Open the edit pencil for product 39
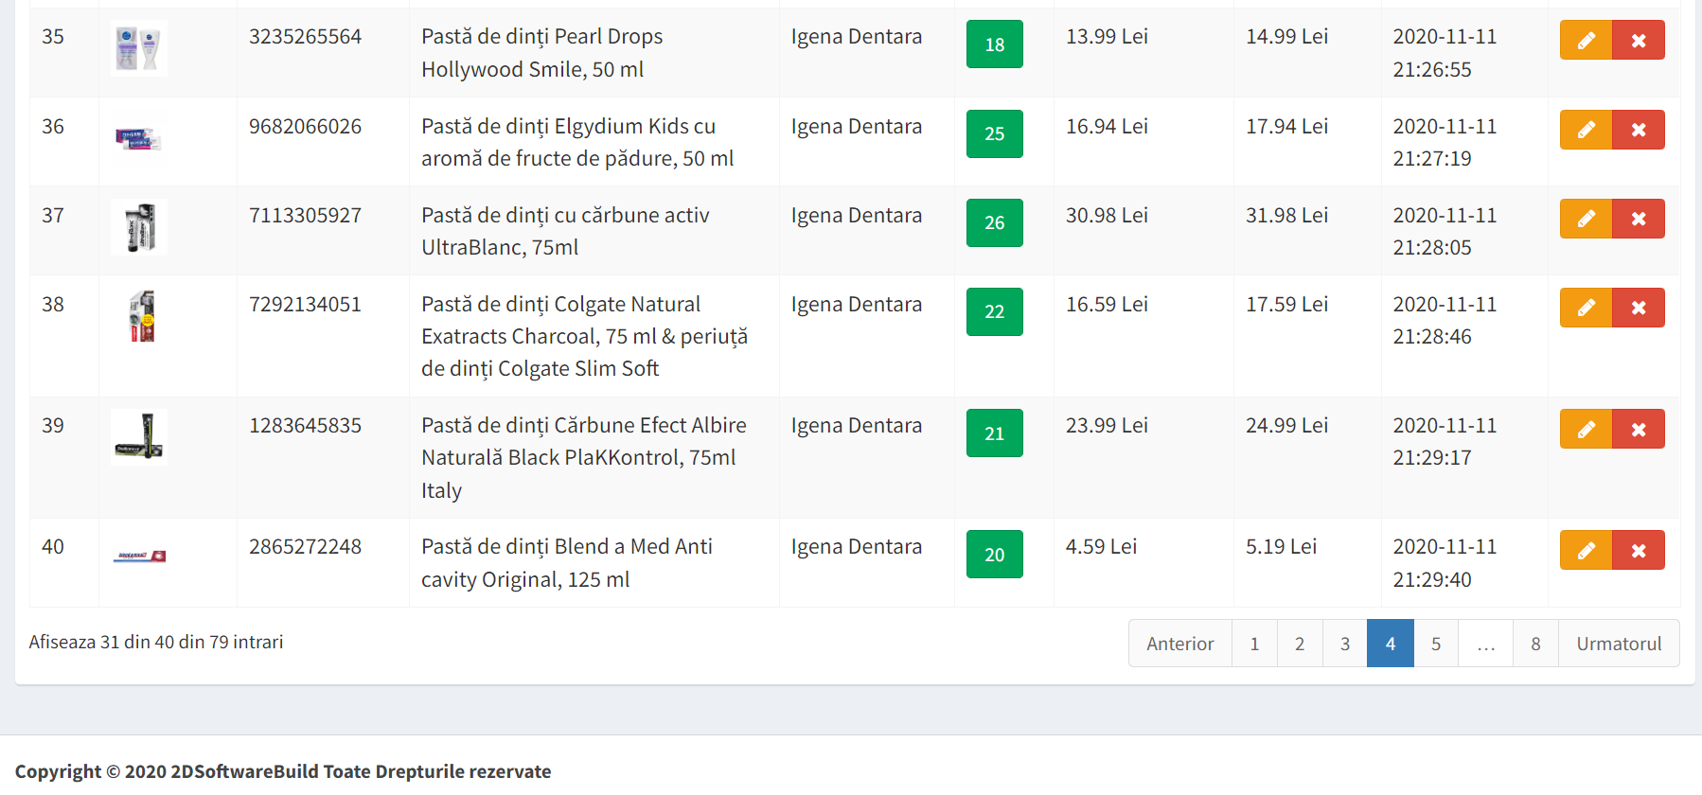The width and height of the screenshot is (1702, 795). [x=1586, y=430]
